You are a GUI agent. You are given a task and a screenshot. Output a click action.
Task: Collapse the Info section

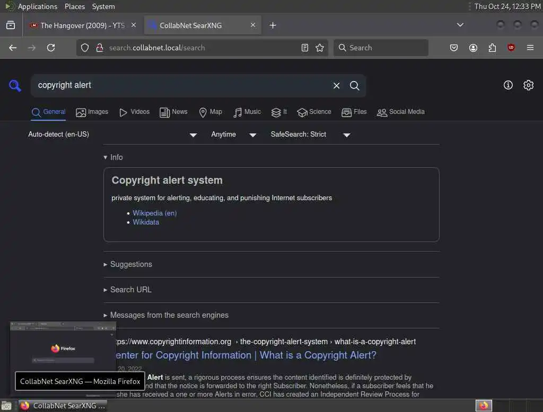[x=113, y=157]
